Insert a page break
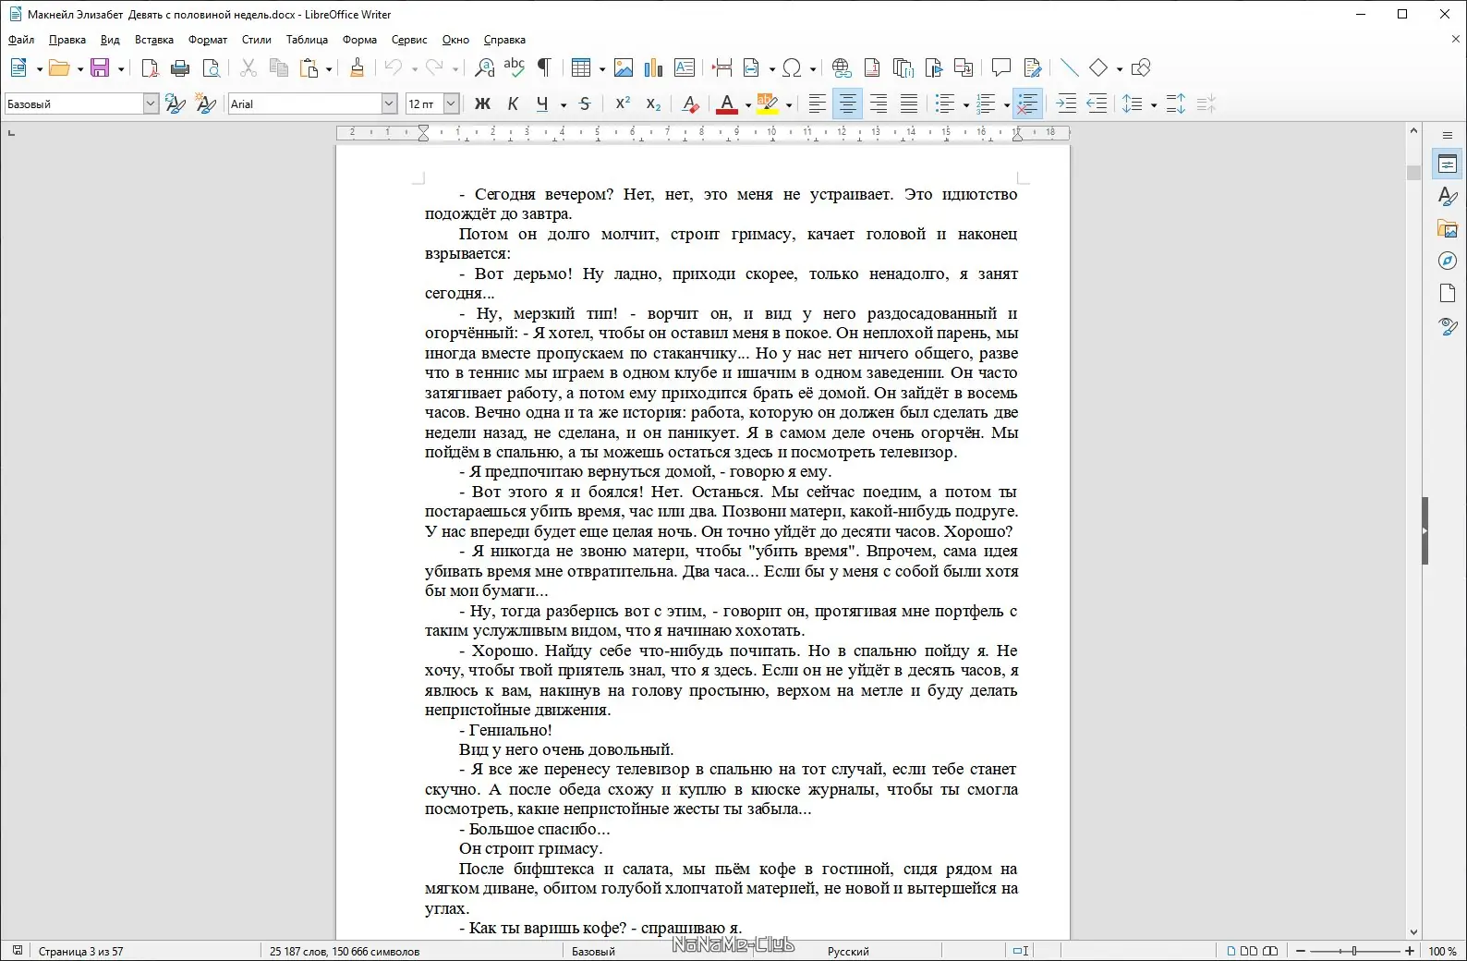The height and width of the screenshot is (961, 1467). pyautogui.click(x=722, y=67)
